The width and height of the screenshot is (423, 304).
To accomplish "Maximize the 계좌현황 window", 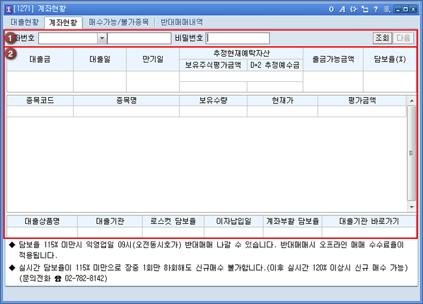I will coord(405,9).
